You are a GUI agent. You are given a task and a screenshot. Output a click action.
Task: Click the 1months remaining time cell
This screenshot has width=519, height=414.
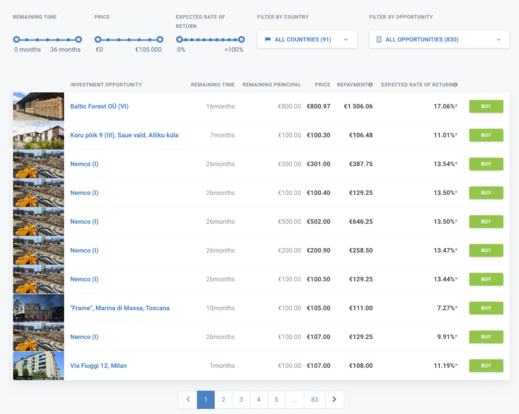click(222, 365)
